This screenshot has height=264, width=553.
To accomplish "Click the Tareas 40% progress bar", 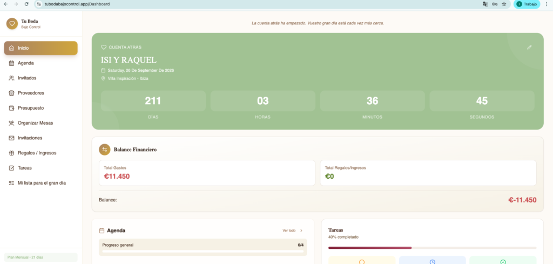I will [432, 248].
